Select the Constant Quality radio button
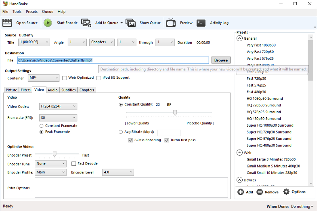 [x=121, y=105]
